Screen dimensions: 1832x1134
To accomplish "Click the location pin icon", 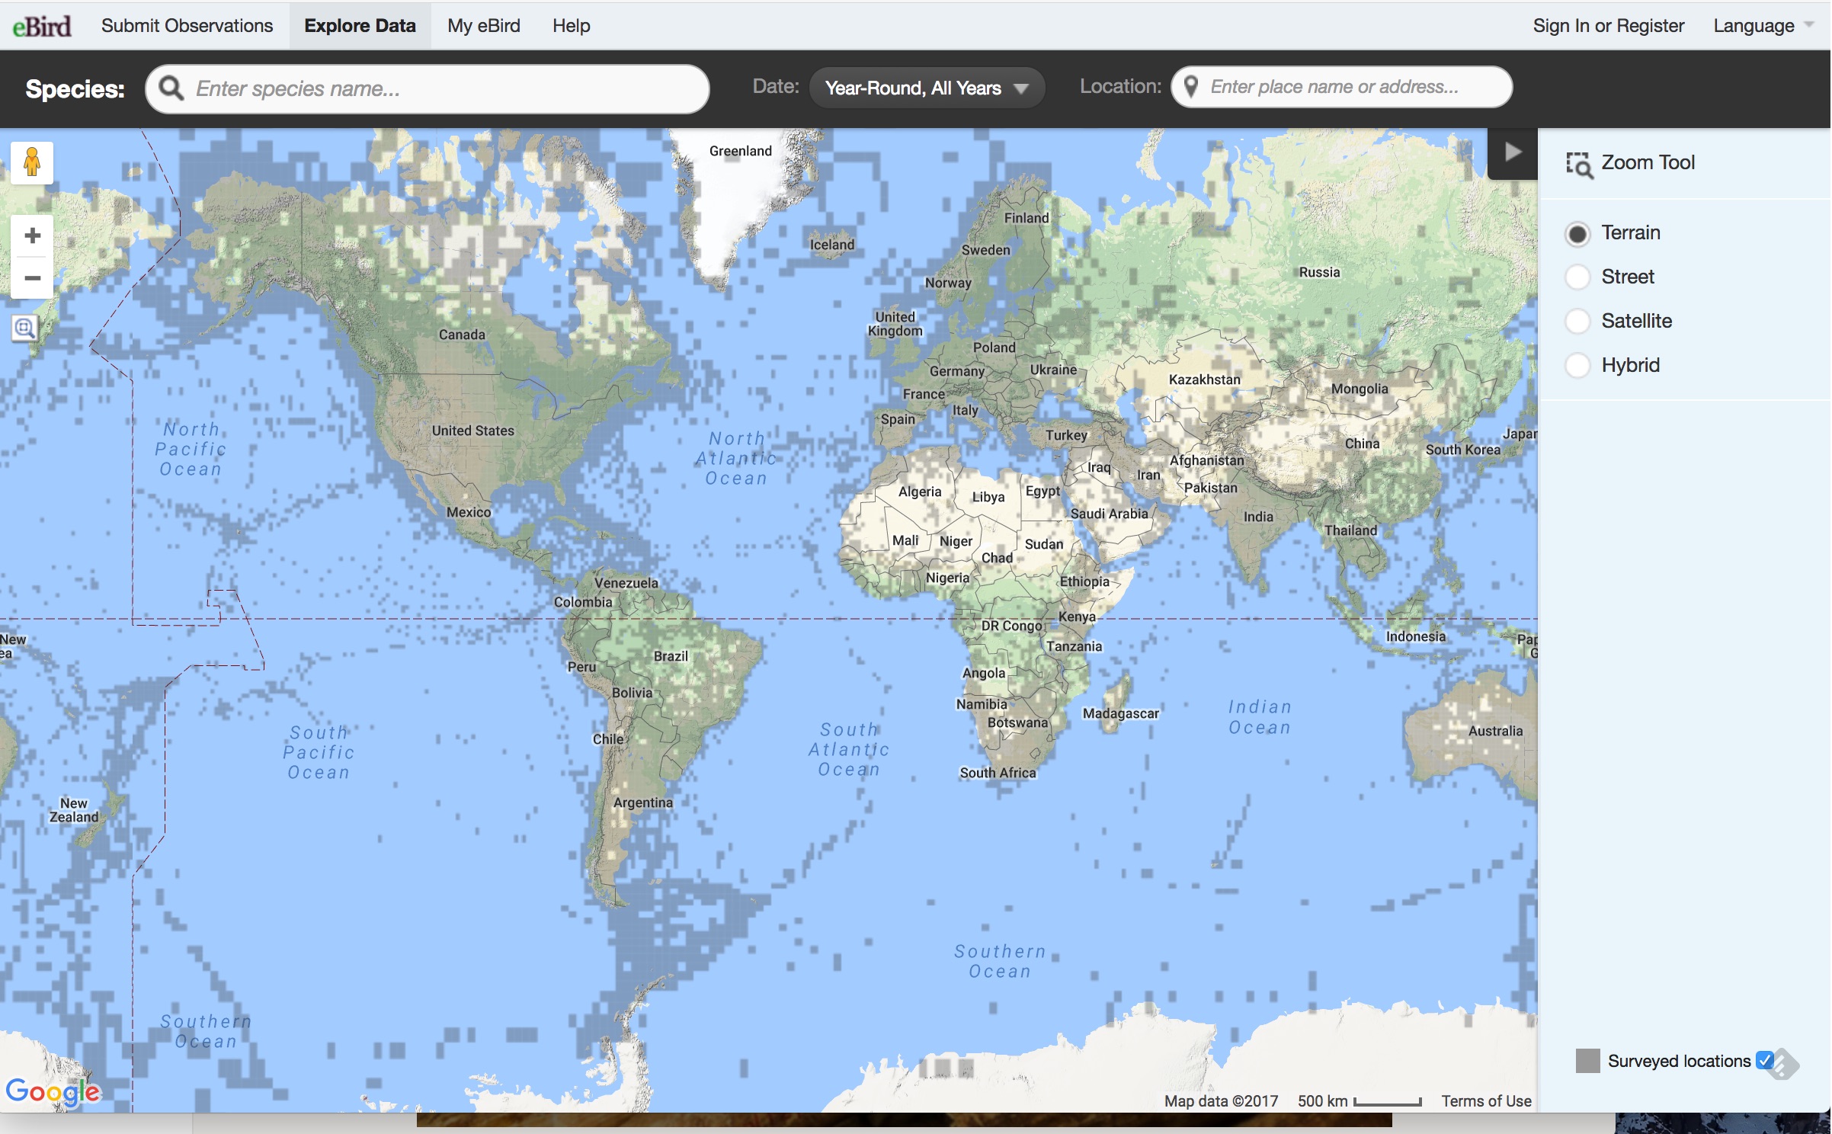I will [1191, 87].
